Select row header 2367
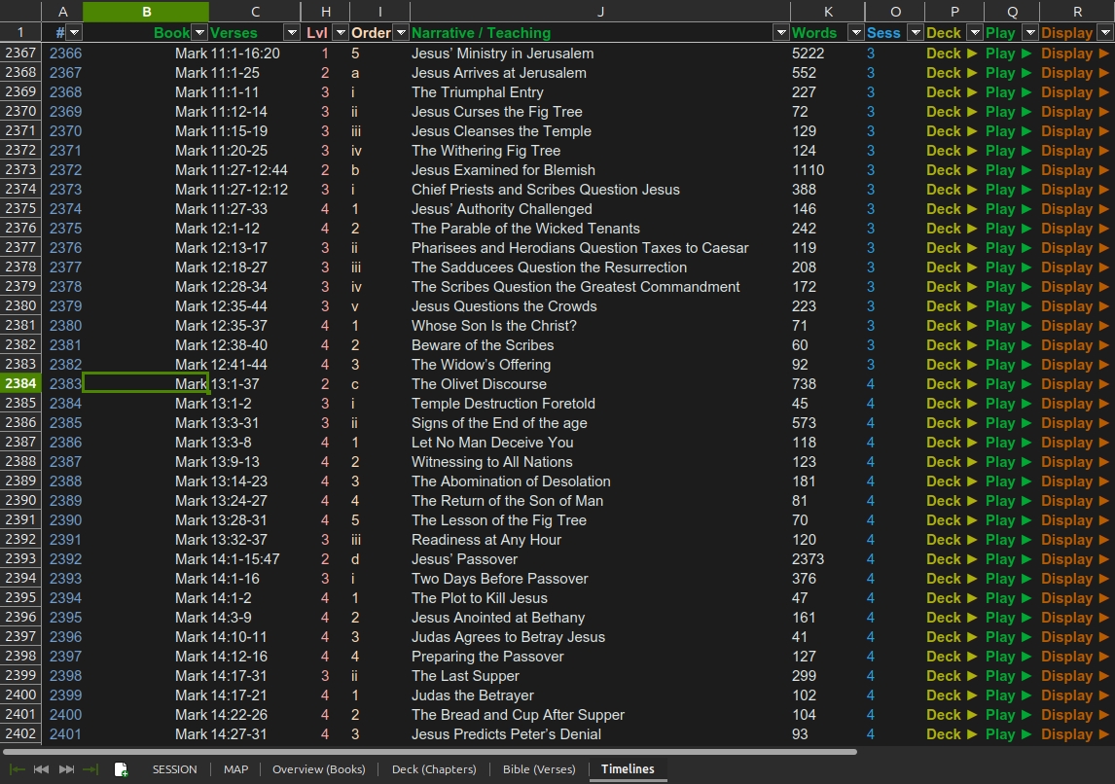The height and width of the screenshot is (784, 1115). point(20,53)
